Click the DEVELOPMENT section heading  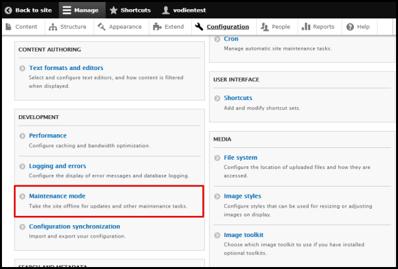39,117
